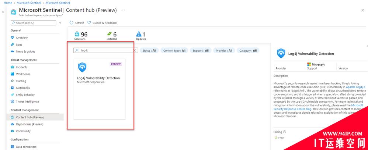Open News & guides cloud icon
This screenshot has height=150, width=368.
pyautogui.click(x=13, y=51)
